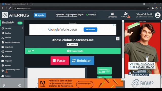Click the page vertical scrollbar

[123, 40]
